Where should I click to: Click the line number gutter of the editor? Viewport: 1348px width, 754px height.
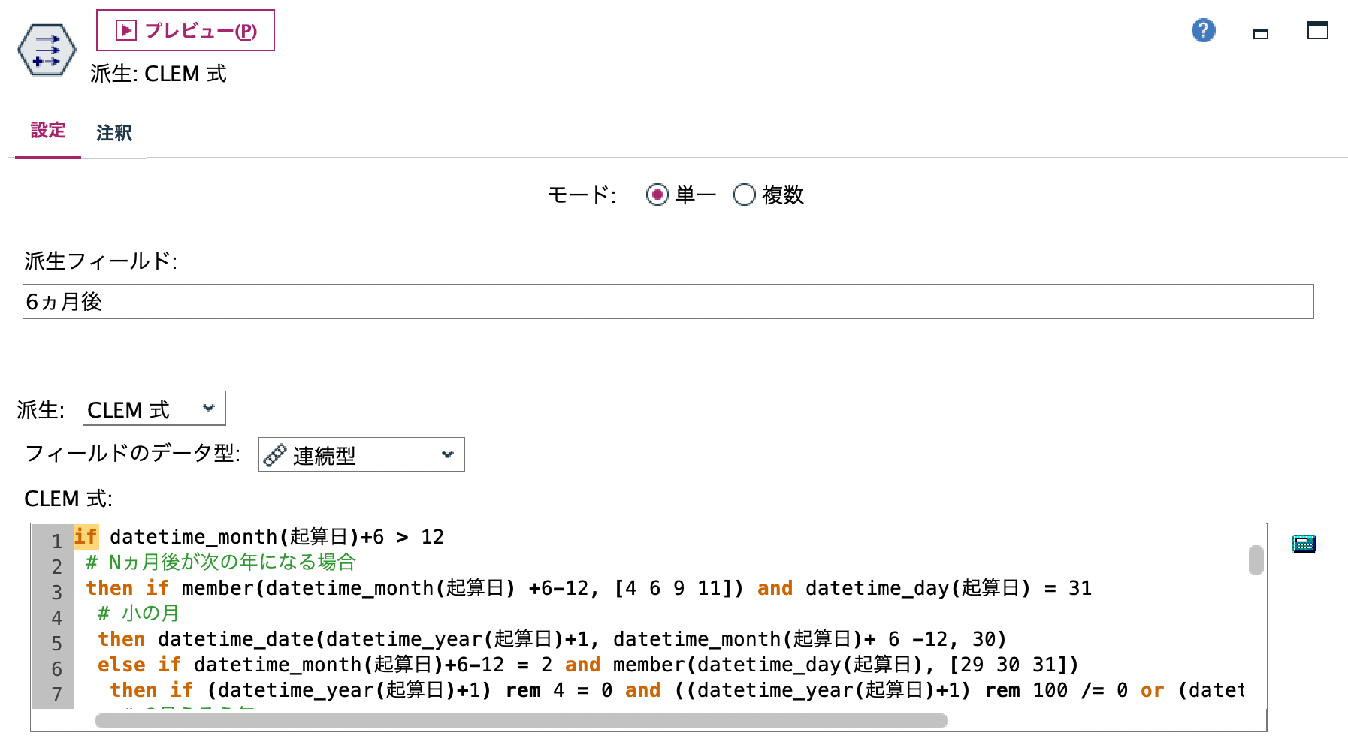55,616
